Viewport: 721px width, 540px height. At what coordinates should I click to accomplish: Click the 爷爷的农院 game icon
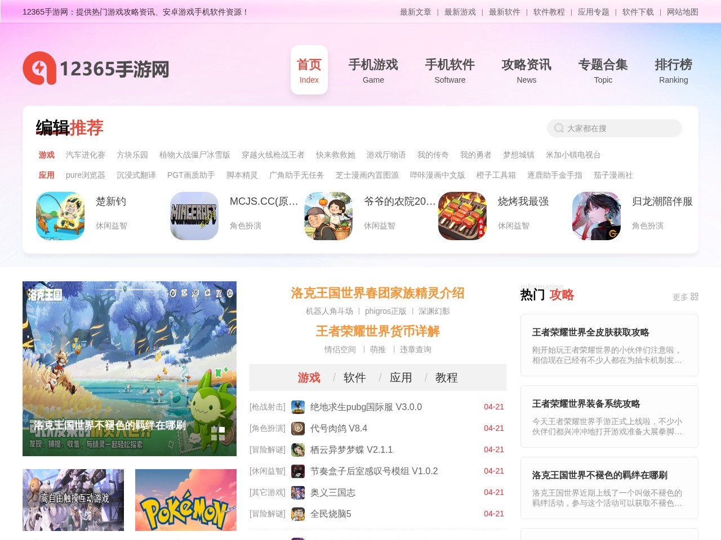click(x=328, y=216)
